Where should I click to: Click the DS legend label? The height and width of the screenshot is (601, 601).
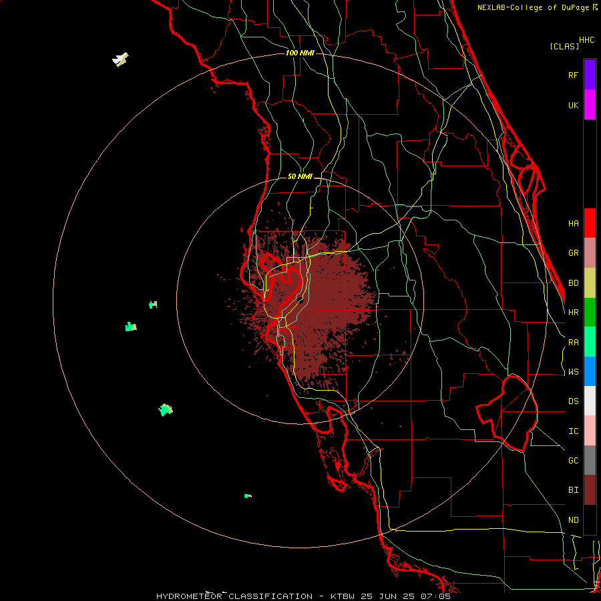(573, 401)
